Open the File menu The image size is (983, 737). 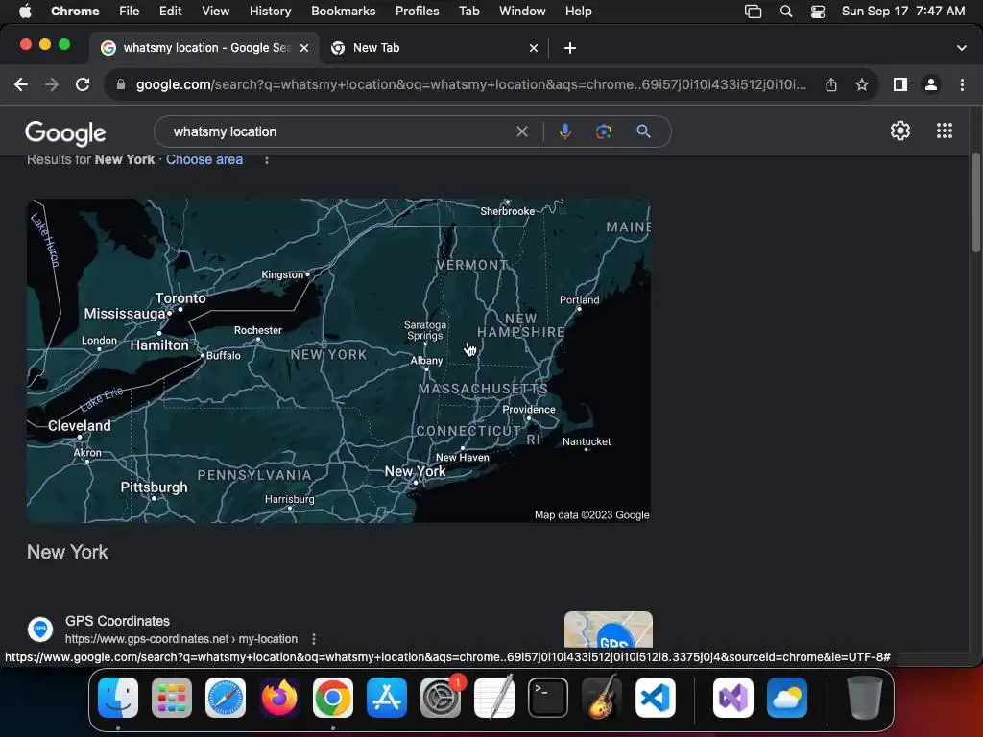(x=130, y=11)
